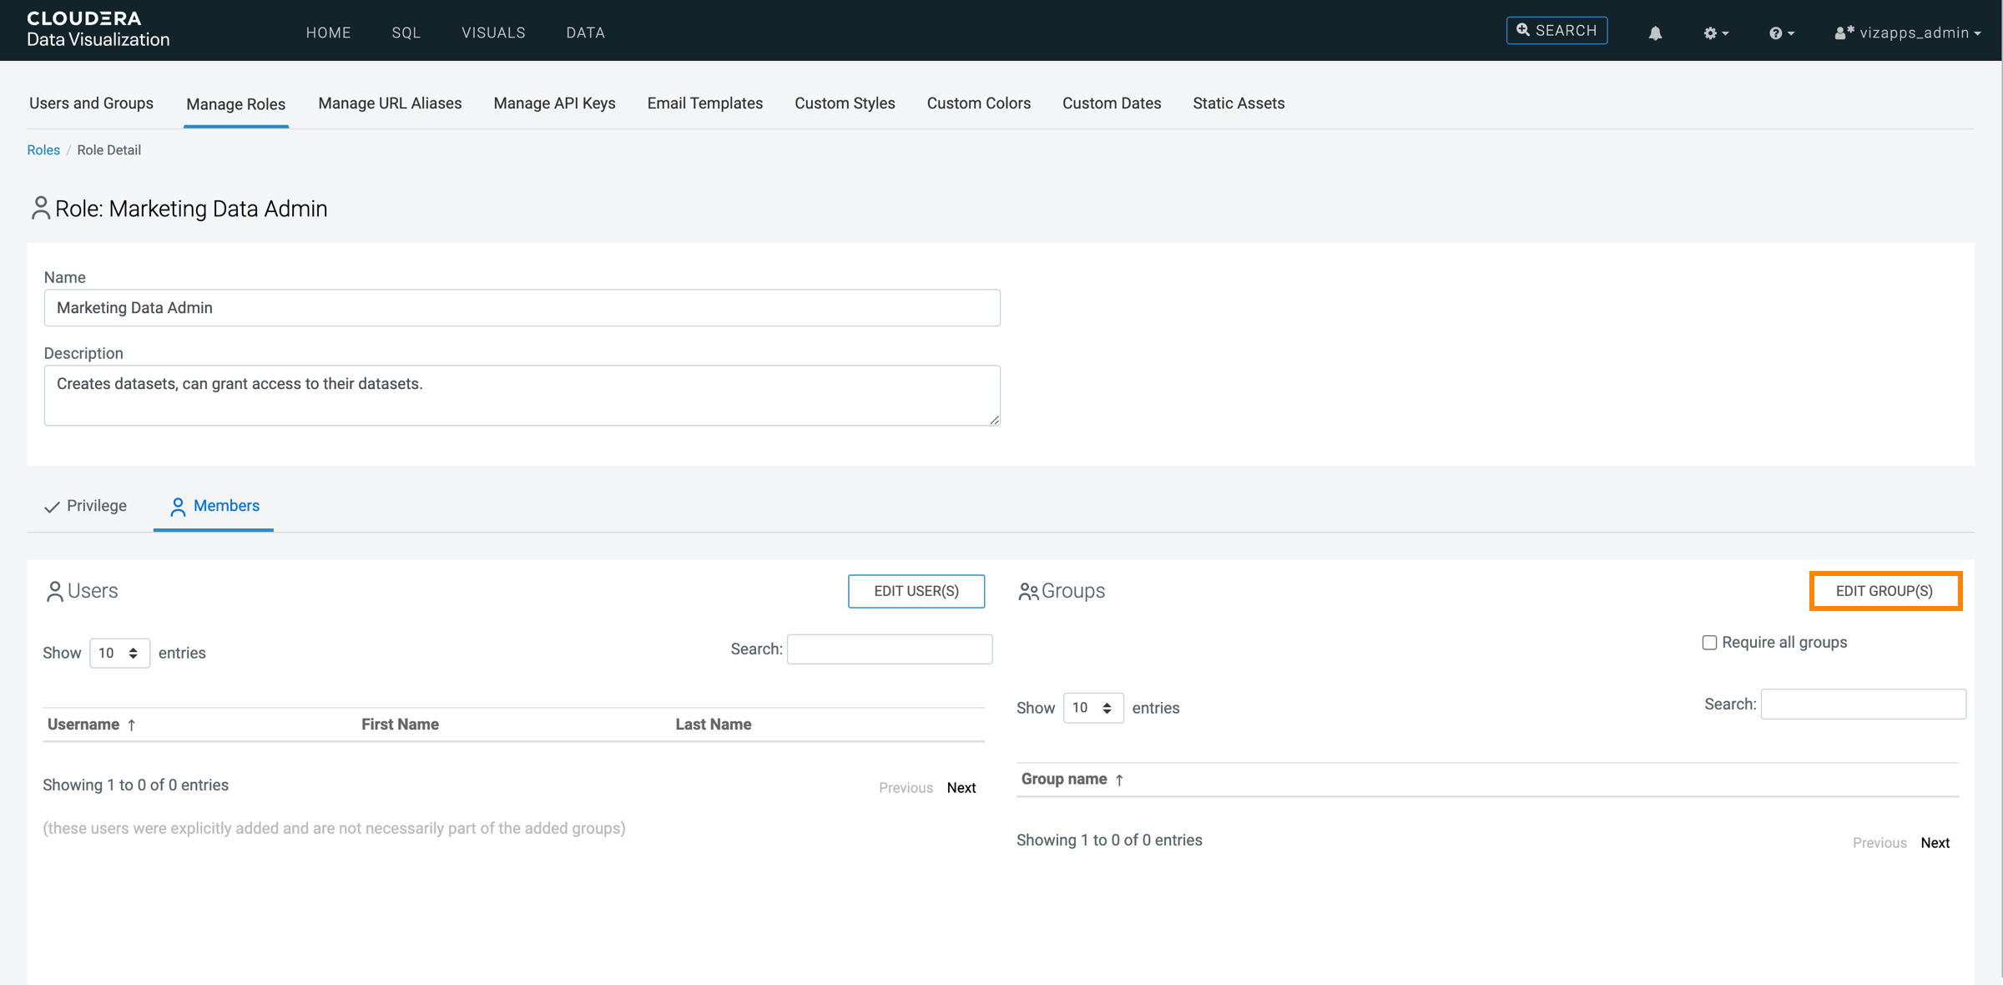
Task: Enable Require all groups checkbox
Action: (x=1709, y=642)
